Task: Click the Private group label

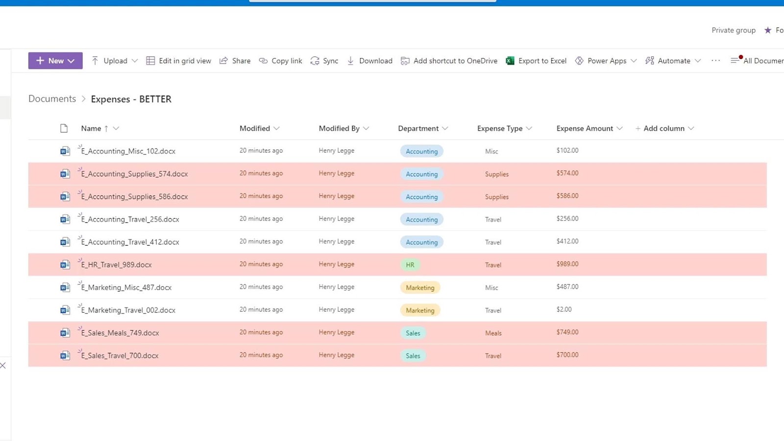Action: 734,30
